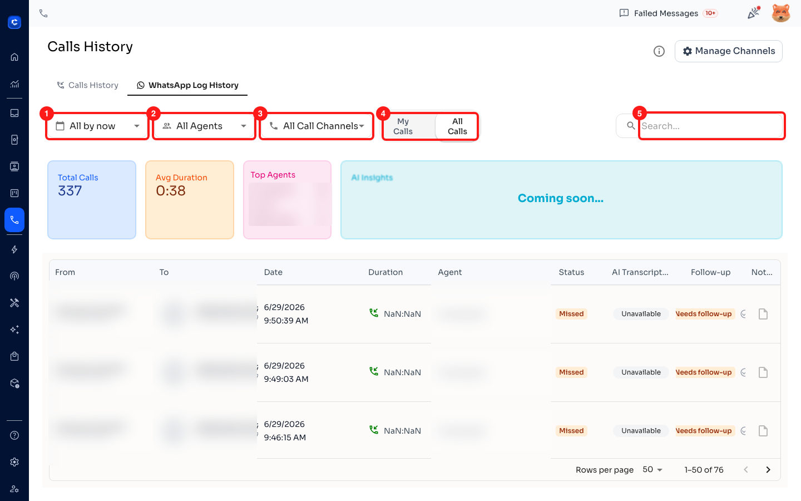Open the note icon for the 9:50:39 AM call
The width and height of the screenshot is (801, 501).
tap(763, 314)
